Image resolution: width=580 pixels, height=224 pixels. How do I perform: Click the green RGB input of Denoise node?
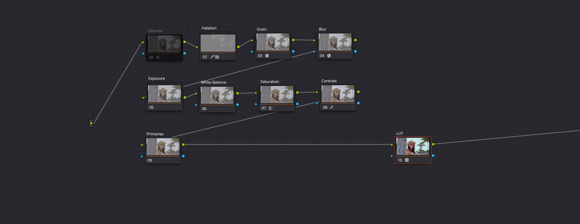(x=143, y=42)
